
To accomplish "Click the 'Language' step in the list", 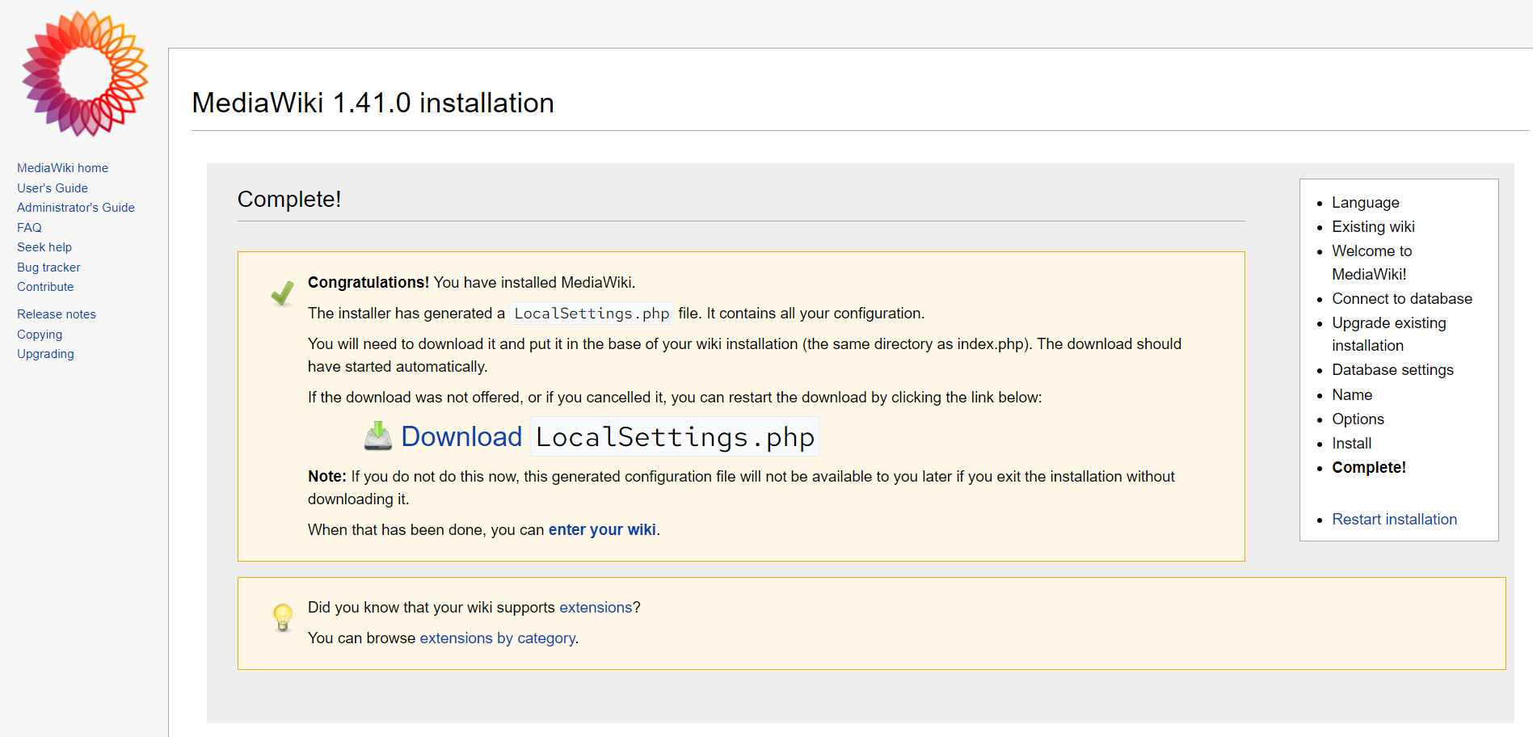I will click(1365, 203).
